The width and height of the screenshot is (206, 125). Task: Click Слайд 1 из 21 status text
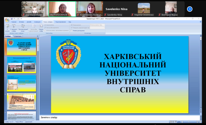[x=9, y=122]
